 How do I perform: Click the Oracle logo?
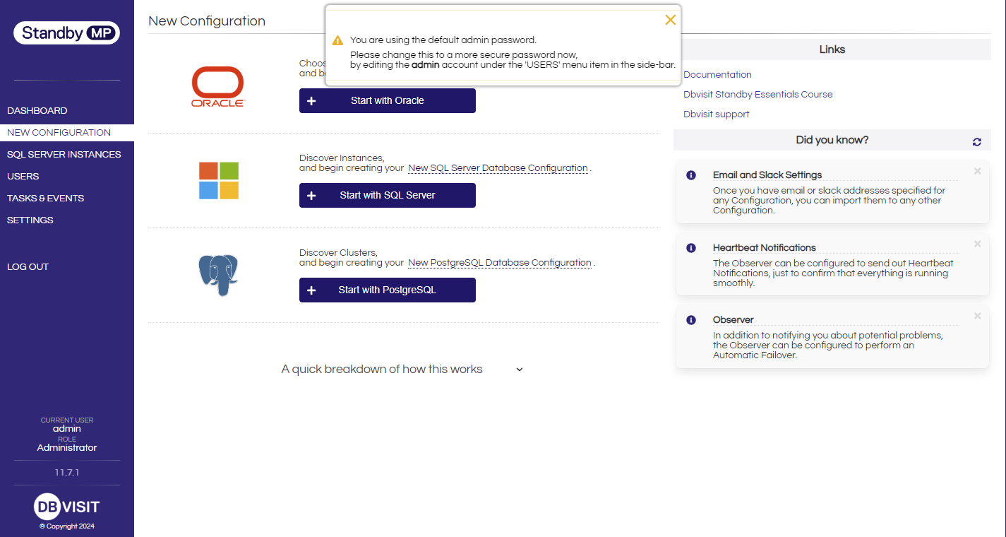217,87
